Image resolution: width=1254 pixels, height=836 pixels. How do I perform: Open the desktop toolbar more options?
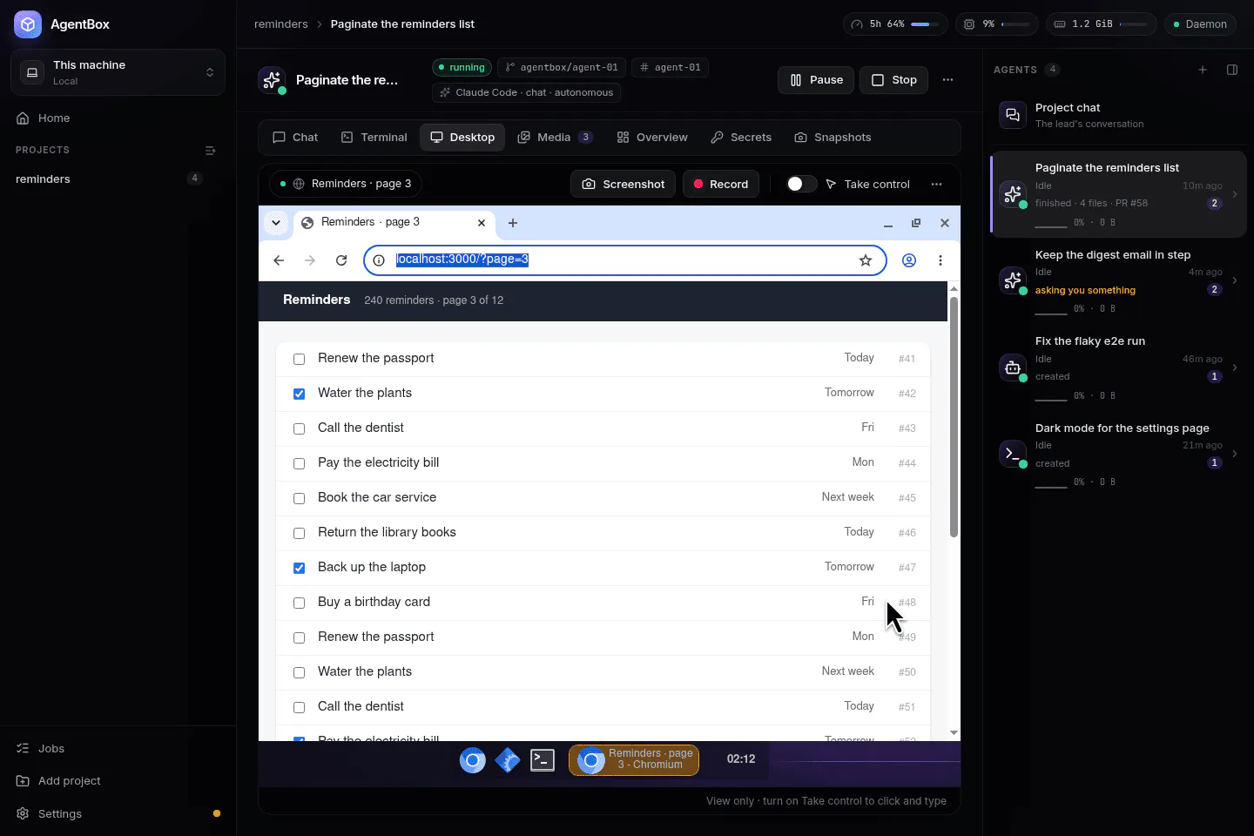coord(936,185)
